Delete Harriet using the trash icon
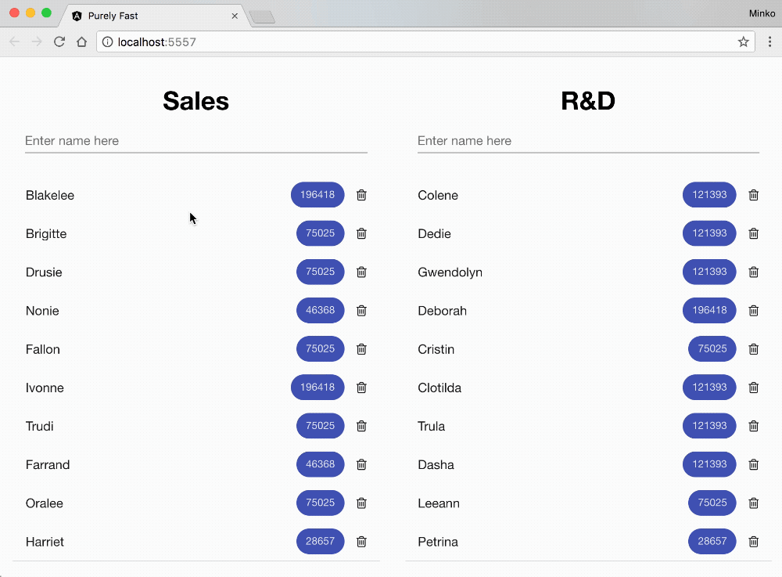782x577 pixels. coord(361,542)
